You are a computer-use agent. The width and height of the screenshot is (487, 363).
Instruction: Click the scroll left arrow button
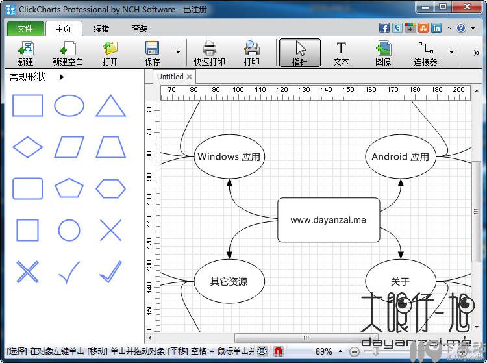[x=150, y=338]
